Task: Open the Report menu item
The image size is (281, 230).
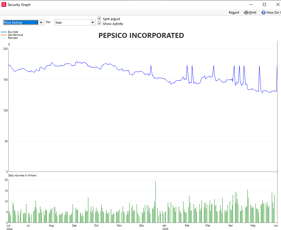Action: tap(234, 12)
